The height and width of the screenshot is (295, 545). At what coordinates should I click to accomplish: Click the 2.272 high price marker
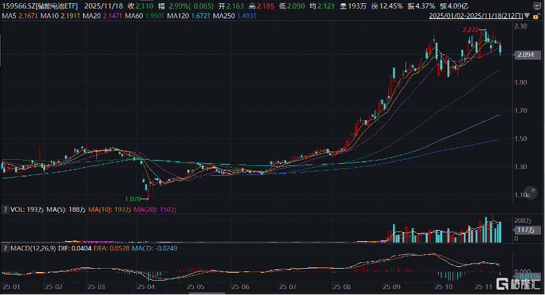pyautogui.click(x=472, y=30)
